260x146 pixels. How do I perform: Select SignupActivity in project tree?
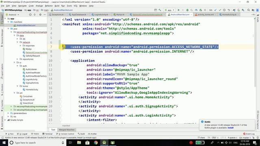point(32,83)
